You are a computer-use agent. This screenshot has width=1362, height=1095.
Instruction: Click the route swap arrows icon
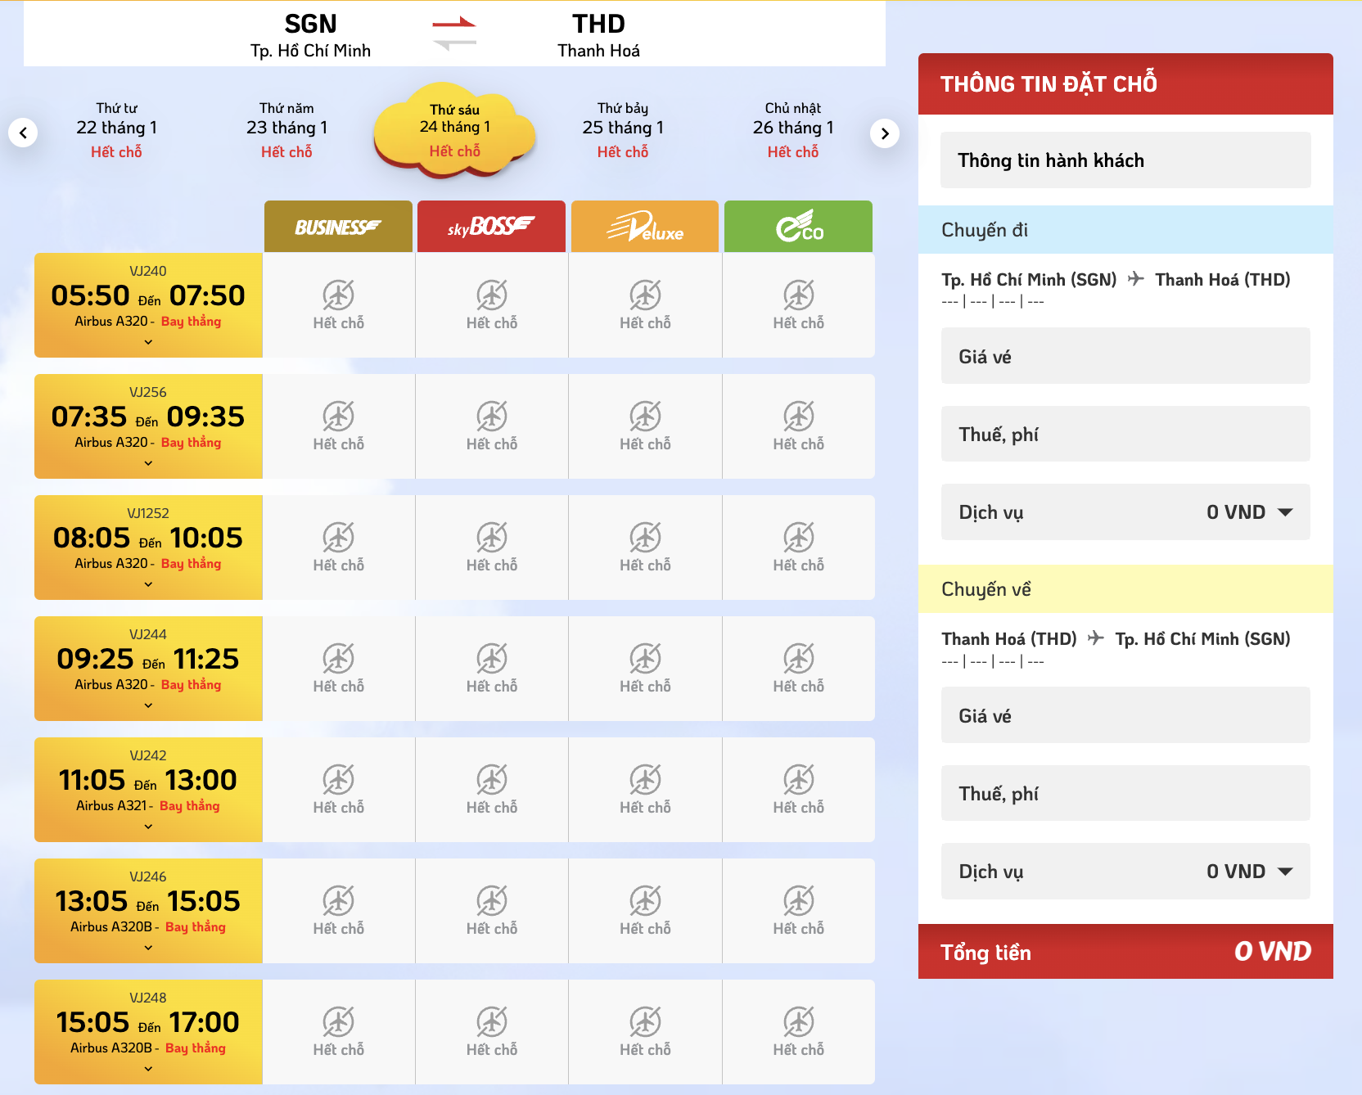[x=454, y=34]
